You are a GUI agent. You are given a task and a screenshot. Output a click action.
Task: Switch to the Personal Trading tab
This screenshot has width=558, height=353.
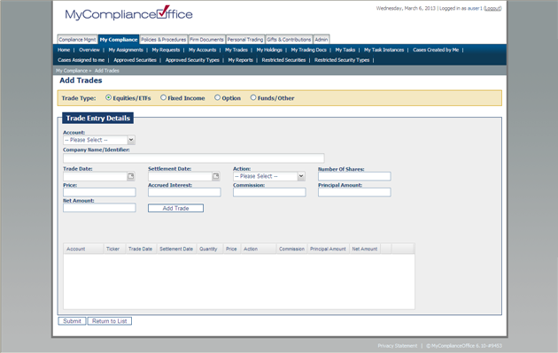click(x=245, y=40)
